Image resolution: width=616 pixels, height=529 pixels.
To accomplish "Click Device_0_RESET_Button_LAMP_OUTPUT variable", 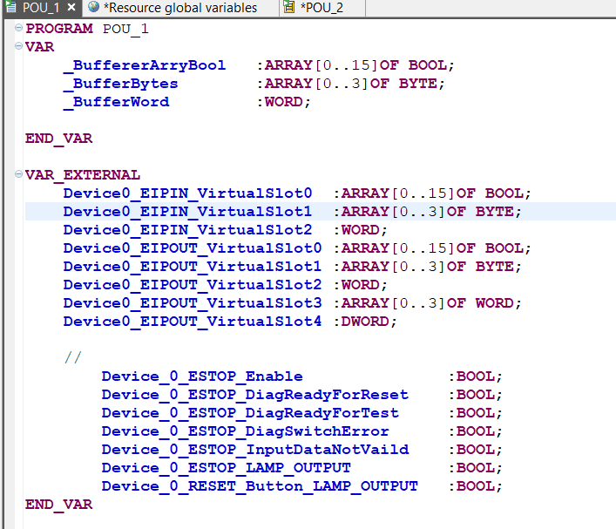I will (260, 486).
